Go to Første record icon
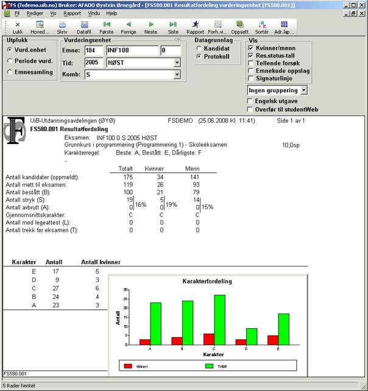Image resolution: width=368 pixels, height=391 pixels. (107, 24)
